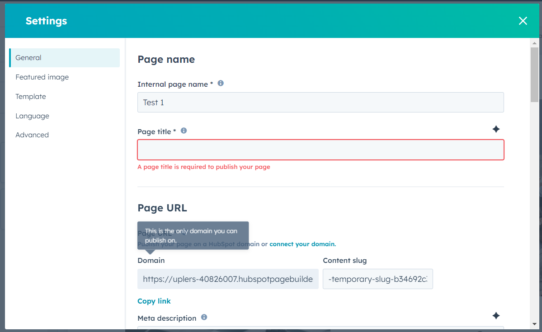Open the Advanced settings section

[32, 135]
